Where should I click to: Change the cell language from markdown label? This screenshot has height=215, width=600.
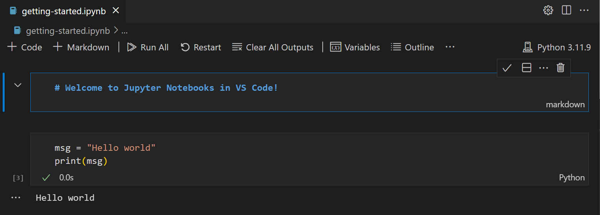(565, 105)
